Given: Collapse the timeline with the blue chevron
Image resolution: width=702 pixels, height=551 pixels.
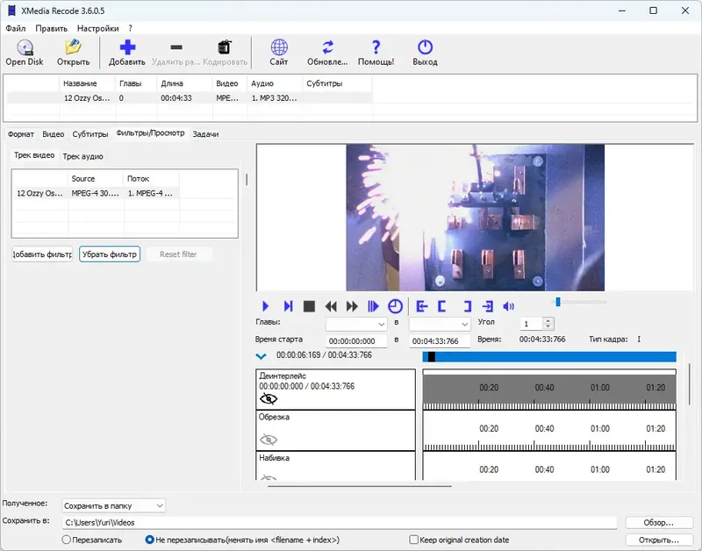Looking at the screenshot, I should coord(261,356).
